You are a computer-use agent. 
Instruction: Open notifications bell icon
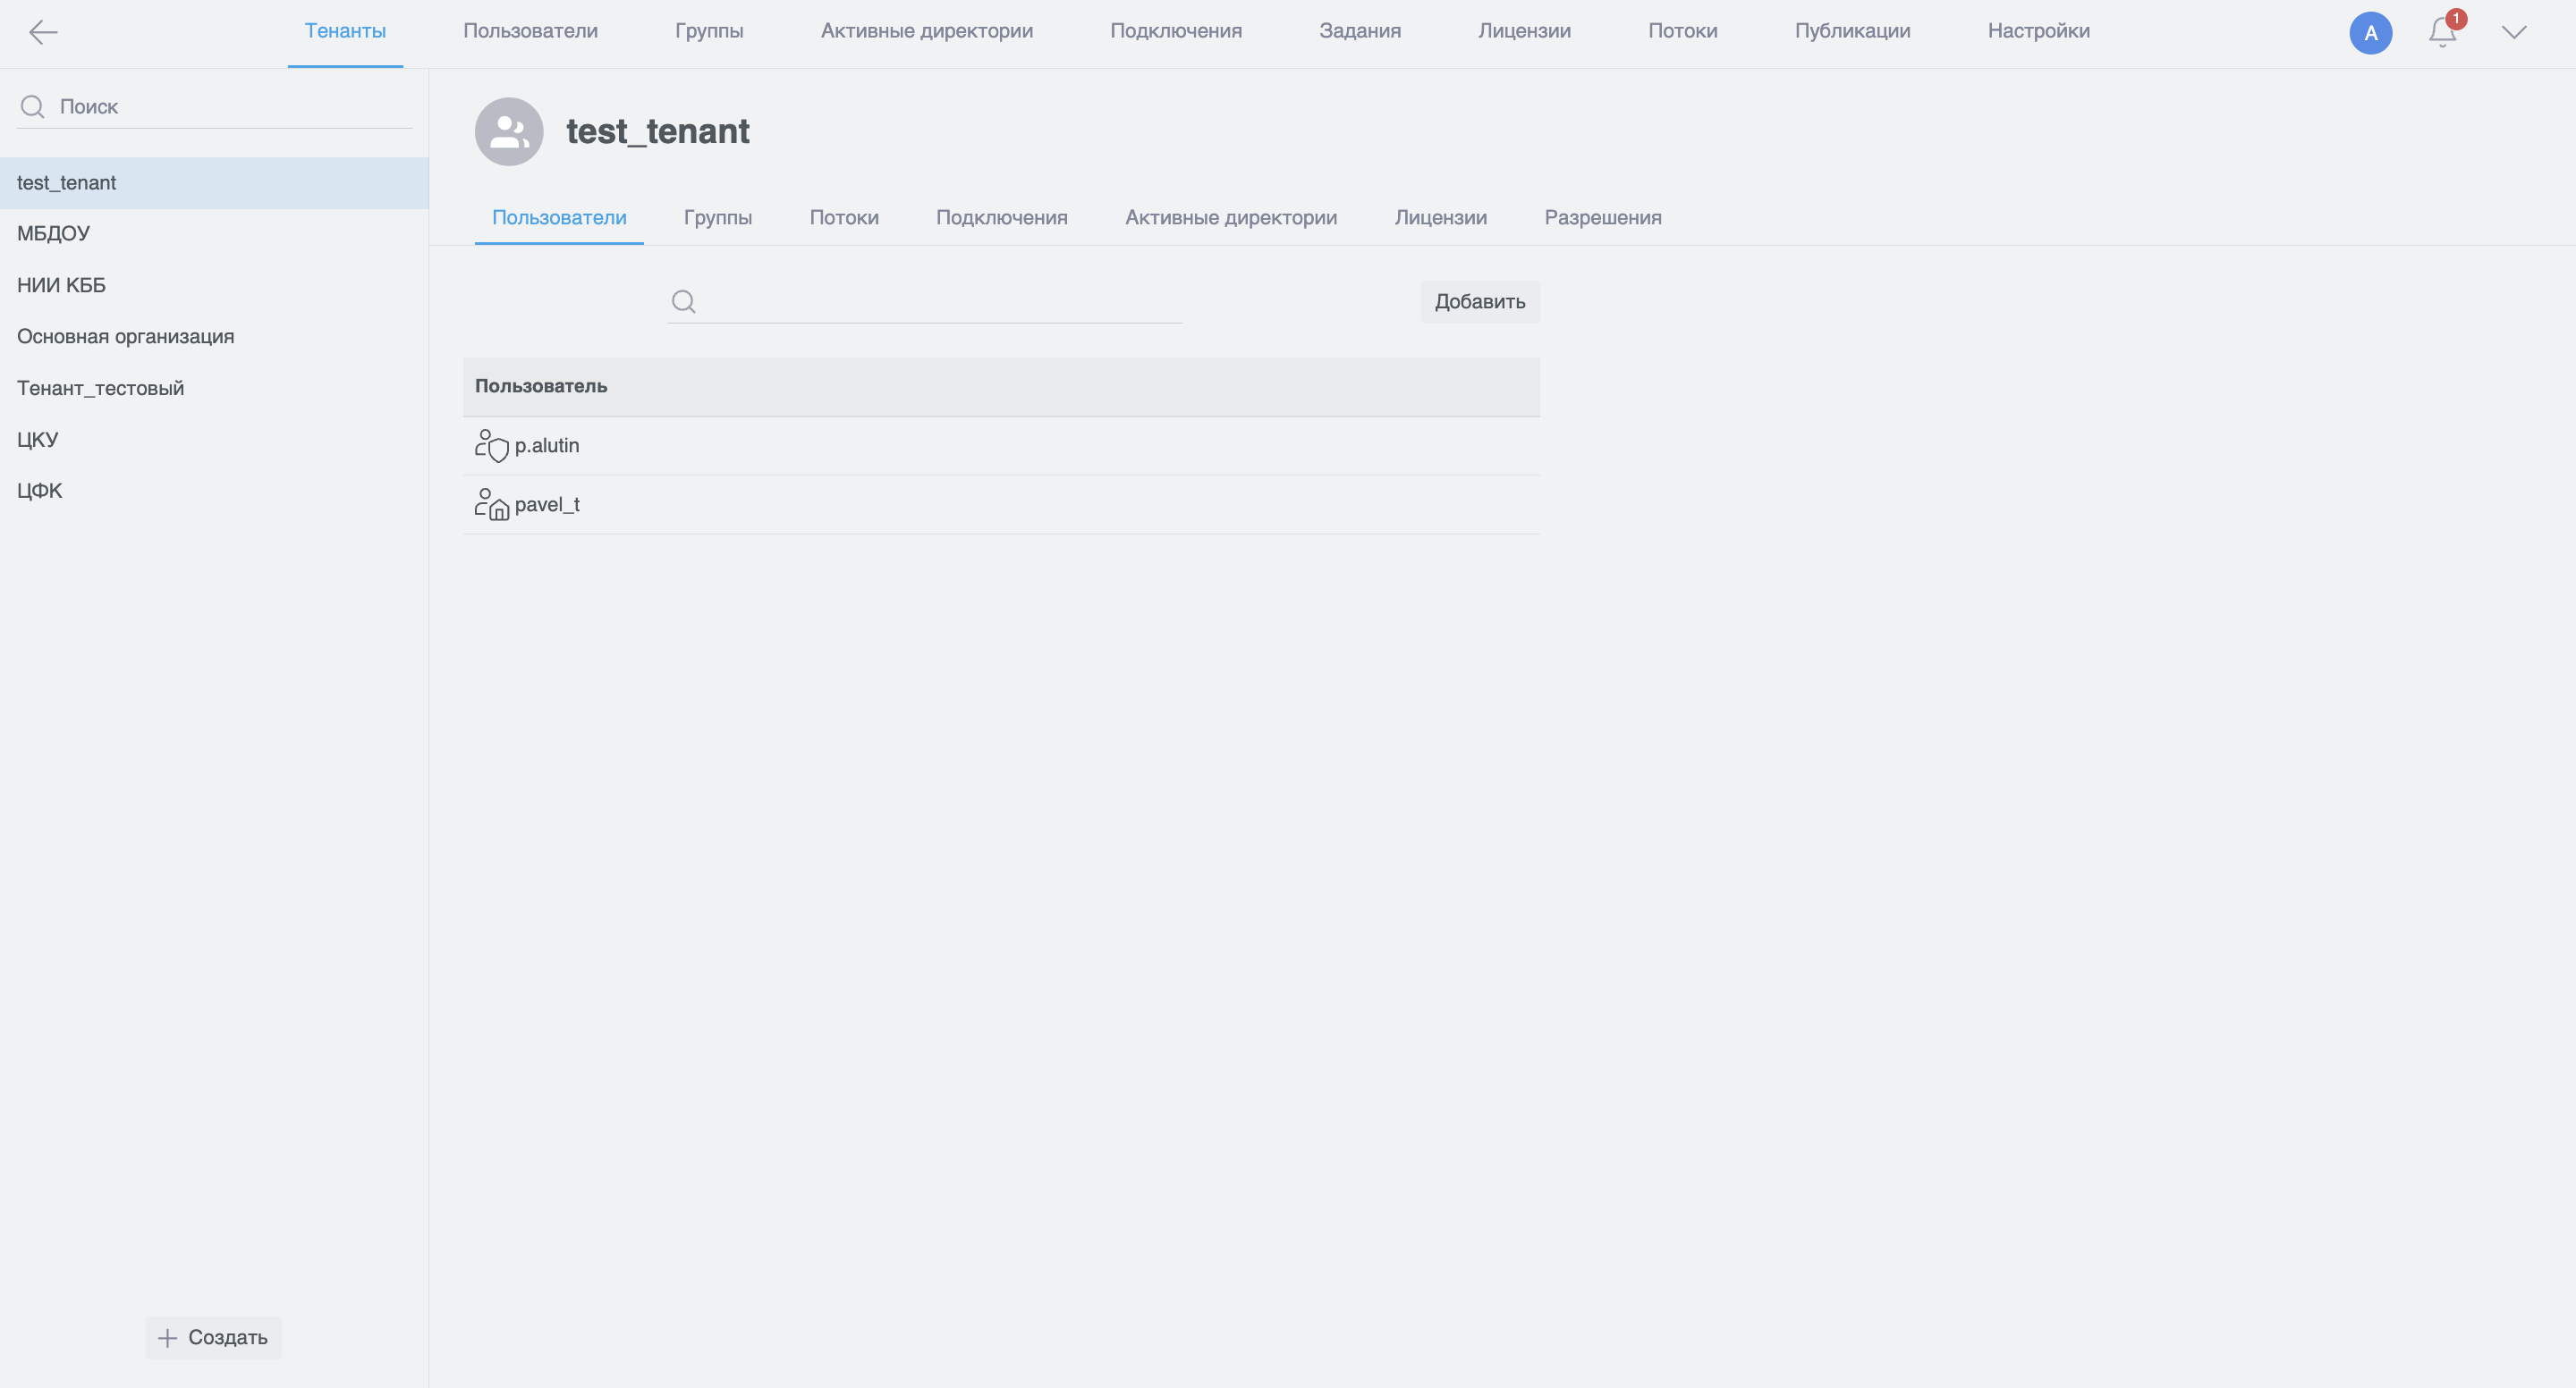coord(2441,32)
